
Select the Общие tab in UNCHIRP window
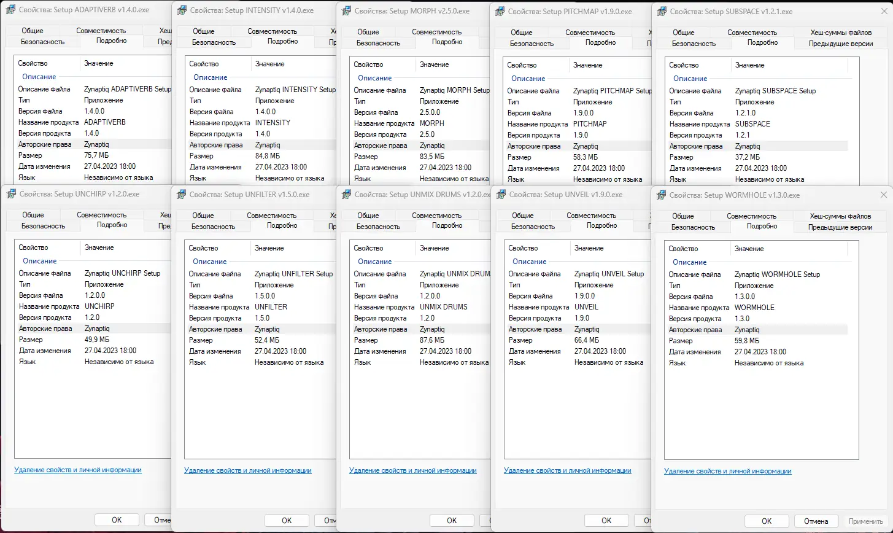click(33, 215)
